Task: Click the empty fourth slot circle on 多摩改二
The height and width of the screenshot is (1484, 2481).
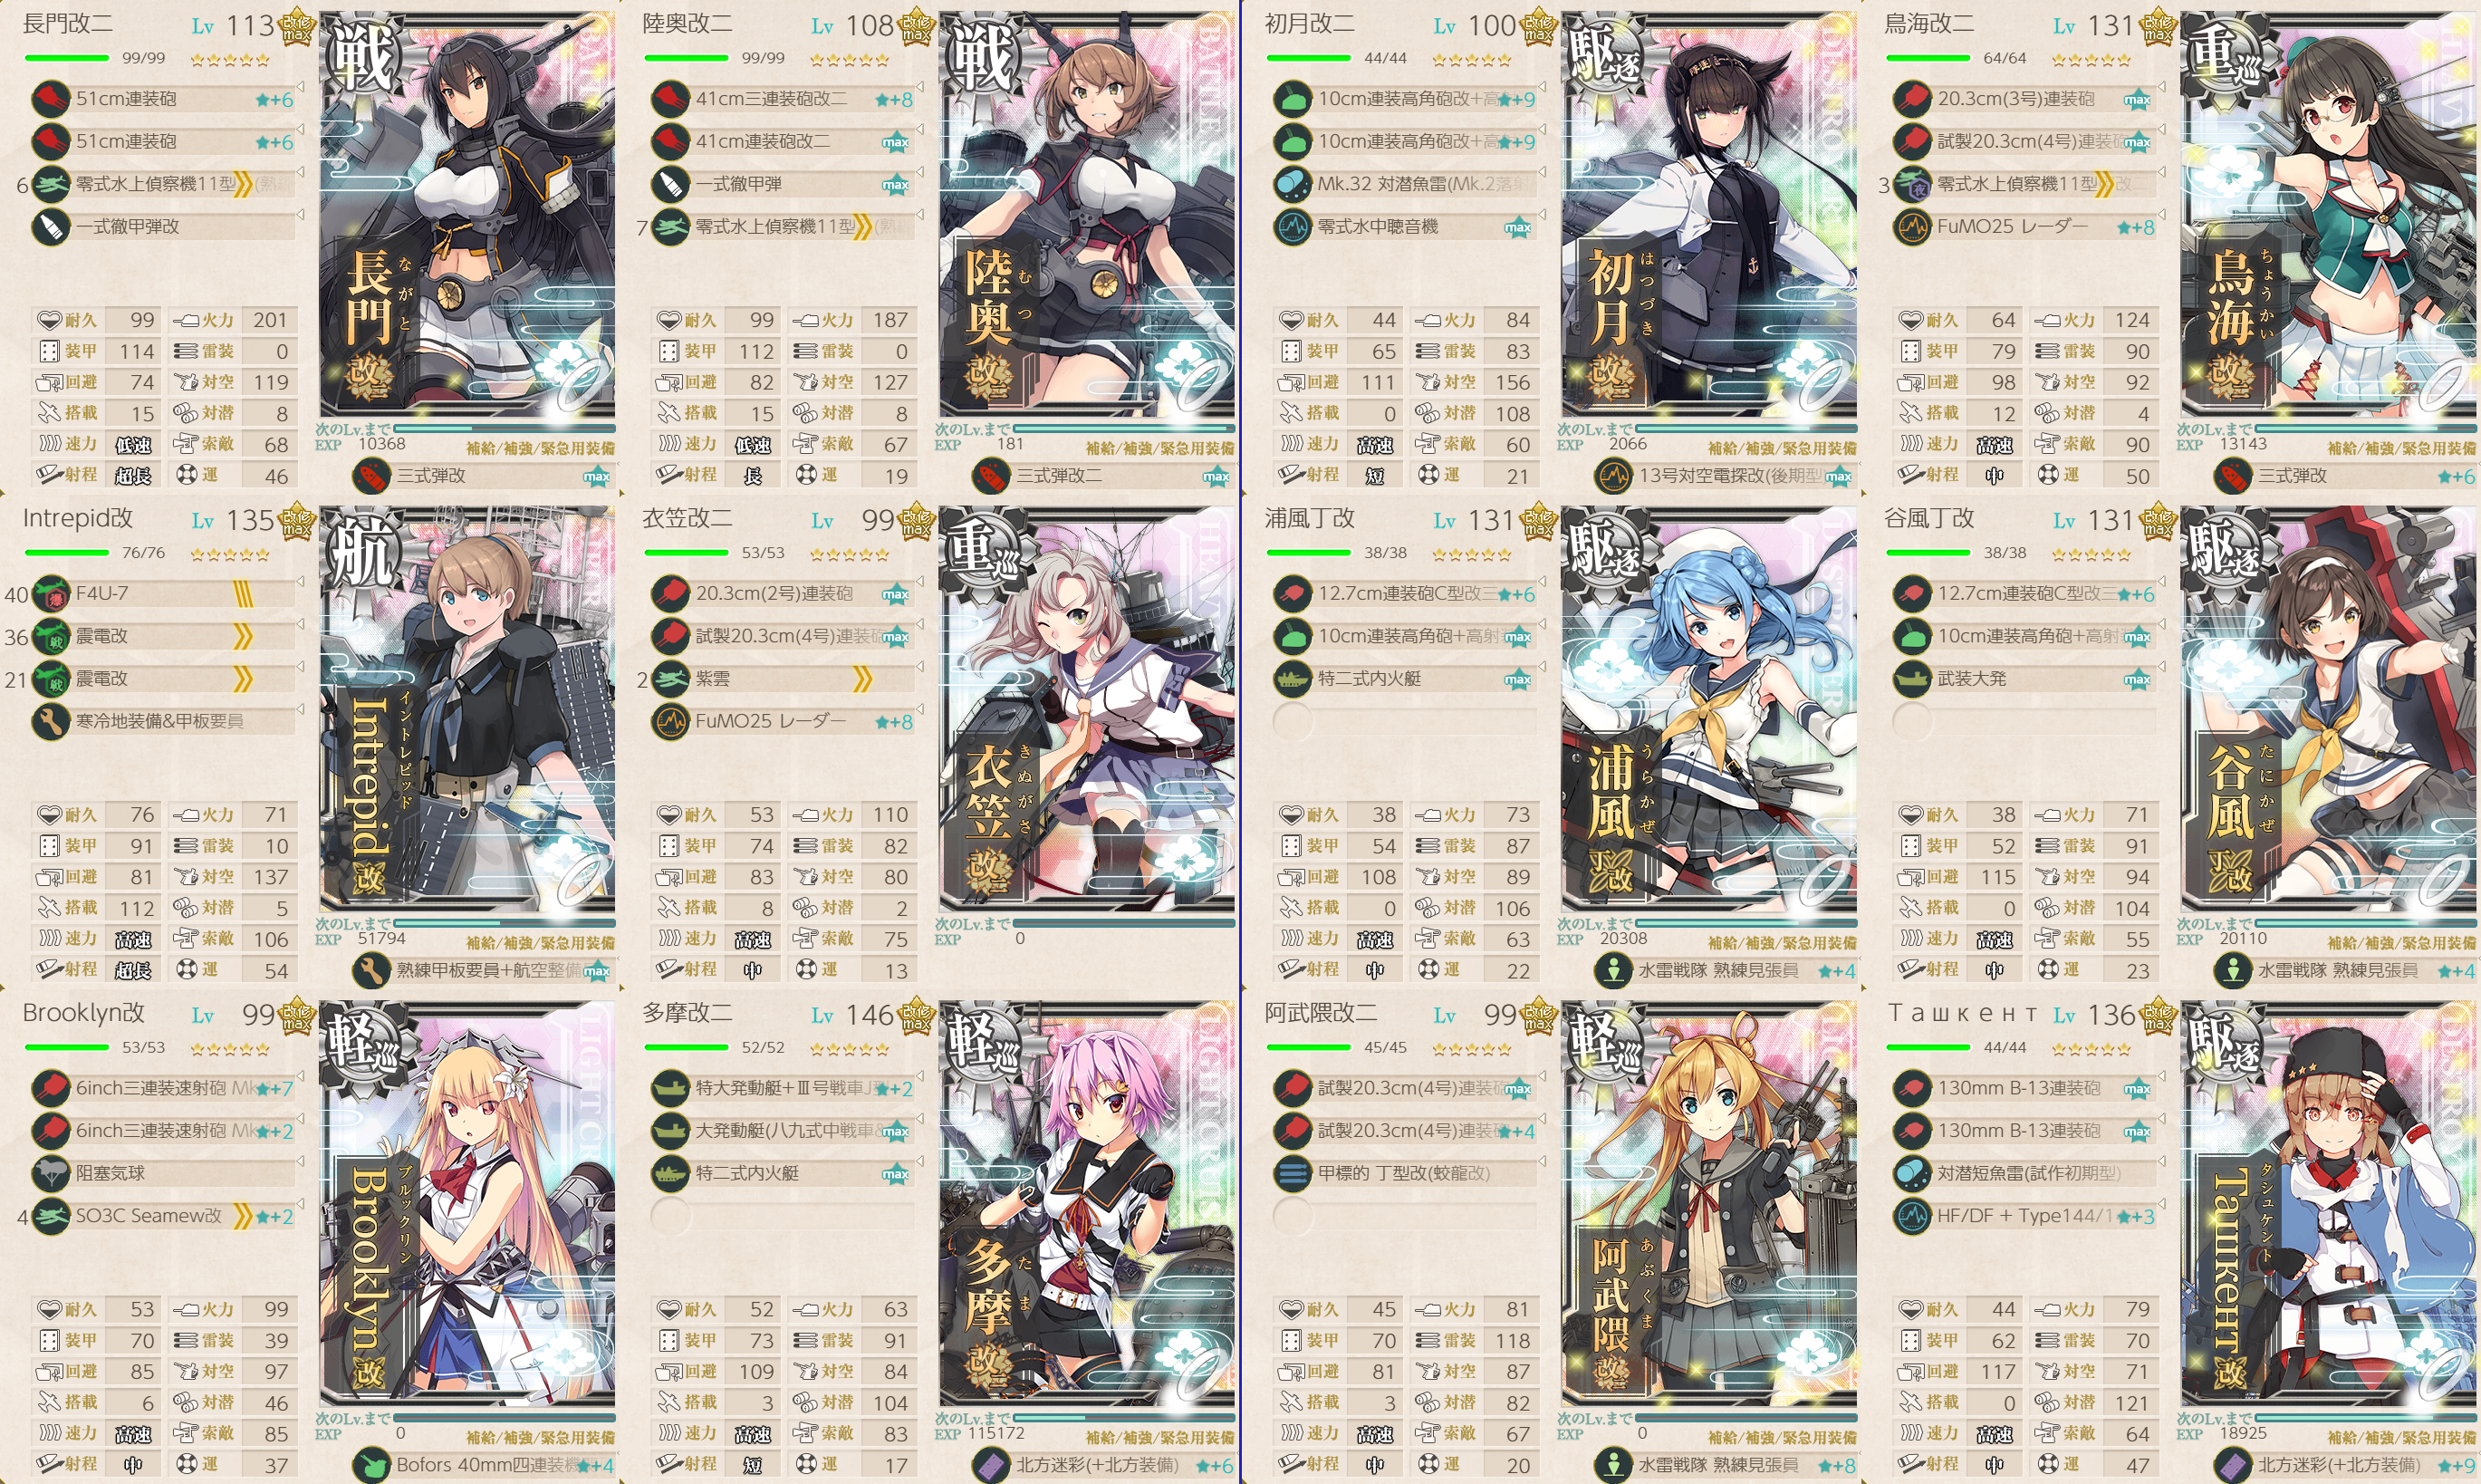Action: [x=670, y=1216]
